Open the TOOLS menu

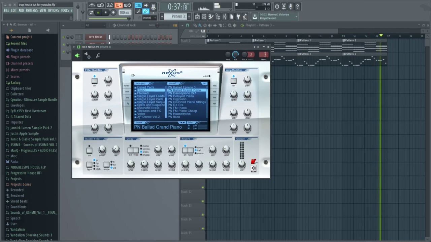click(x=65, y=10)
